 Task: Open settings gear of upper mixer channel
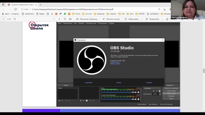click(x=138, y=92)
